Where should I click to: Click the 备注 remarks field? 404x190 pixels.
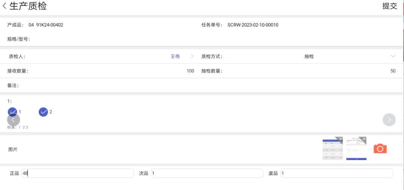click(x=202, y=86)
